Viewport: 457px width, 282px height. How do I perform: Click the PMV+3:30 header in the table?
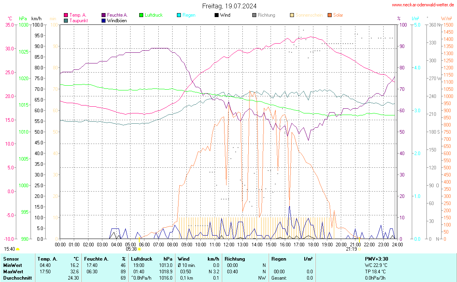(x=376, y=259)
